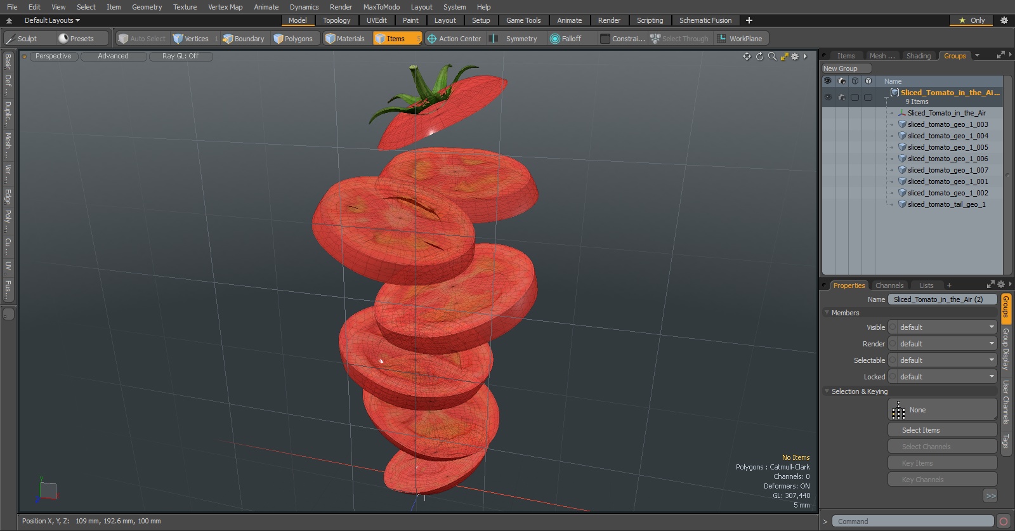The width and height of the screenshot is (1015, 531).
Task: Click the Selection & Keying dotted pattern icon
Action: pos(898,410)
